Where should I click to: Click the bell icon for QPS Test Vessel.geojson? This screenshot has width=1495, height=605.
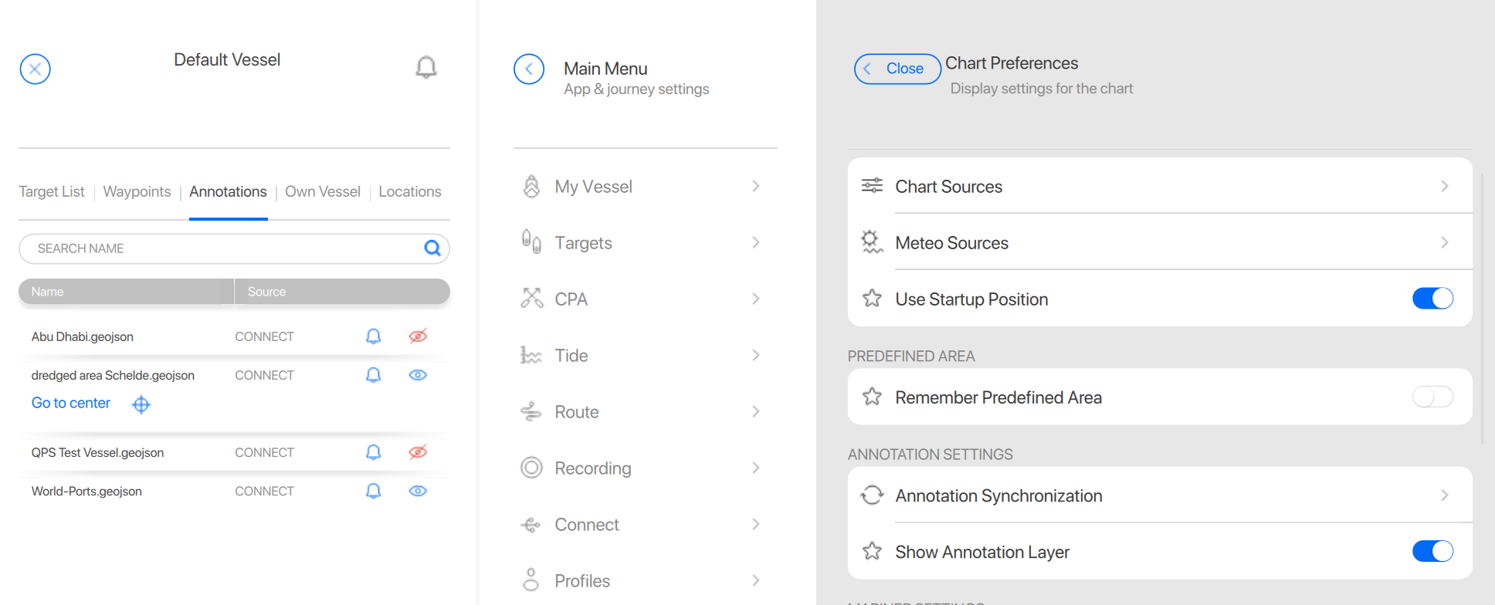[373, 452]
